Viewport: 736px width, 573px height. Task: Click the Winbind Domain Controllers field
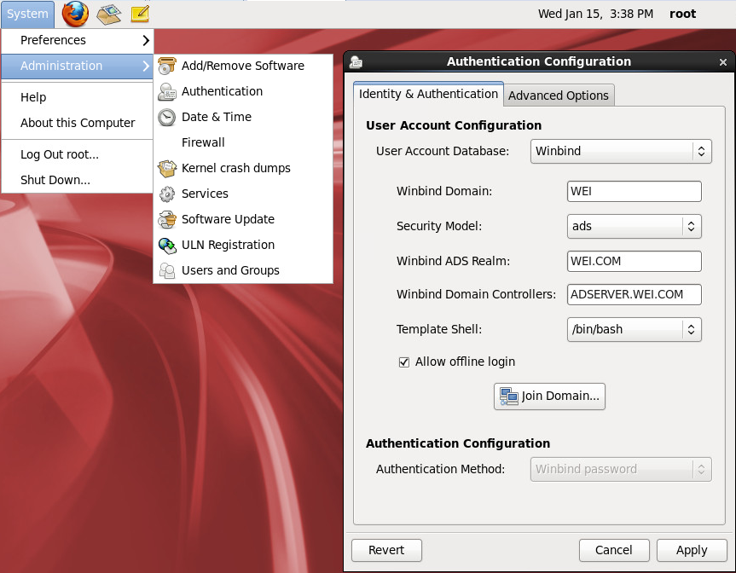coord(635,295)
